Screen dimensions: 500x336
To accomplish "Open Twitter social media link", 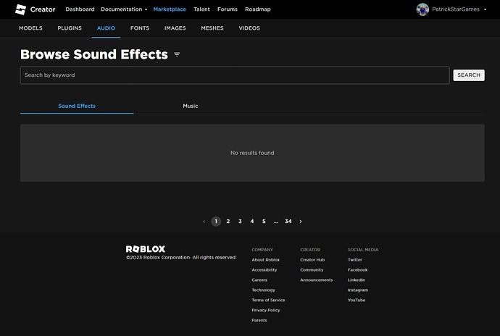I will [x=355, y=260].
